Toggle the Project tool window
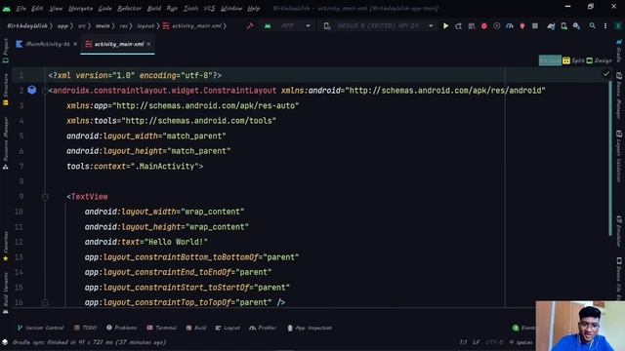625x351 pixels. tap(5, 51)
